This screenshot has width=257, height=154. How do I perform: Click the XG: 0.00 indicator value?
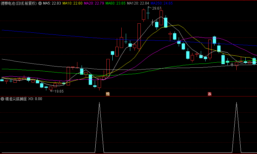pos(35,99)
